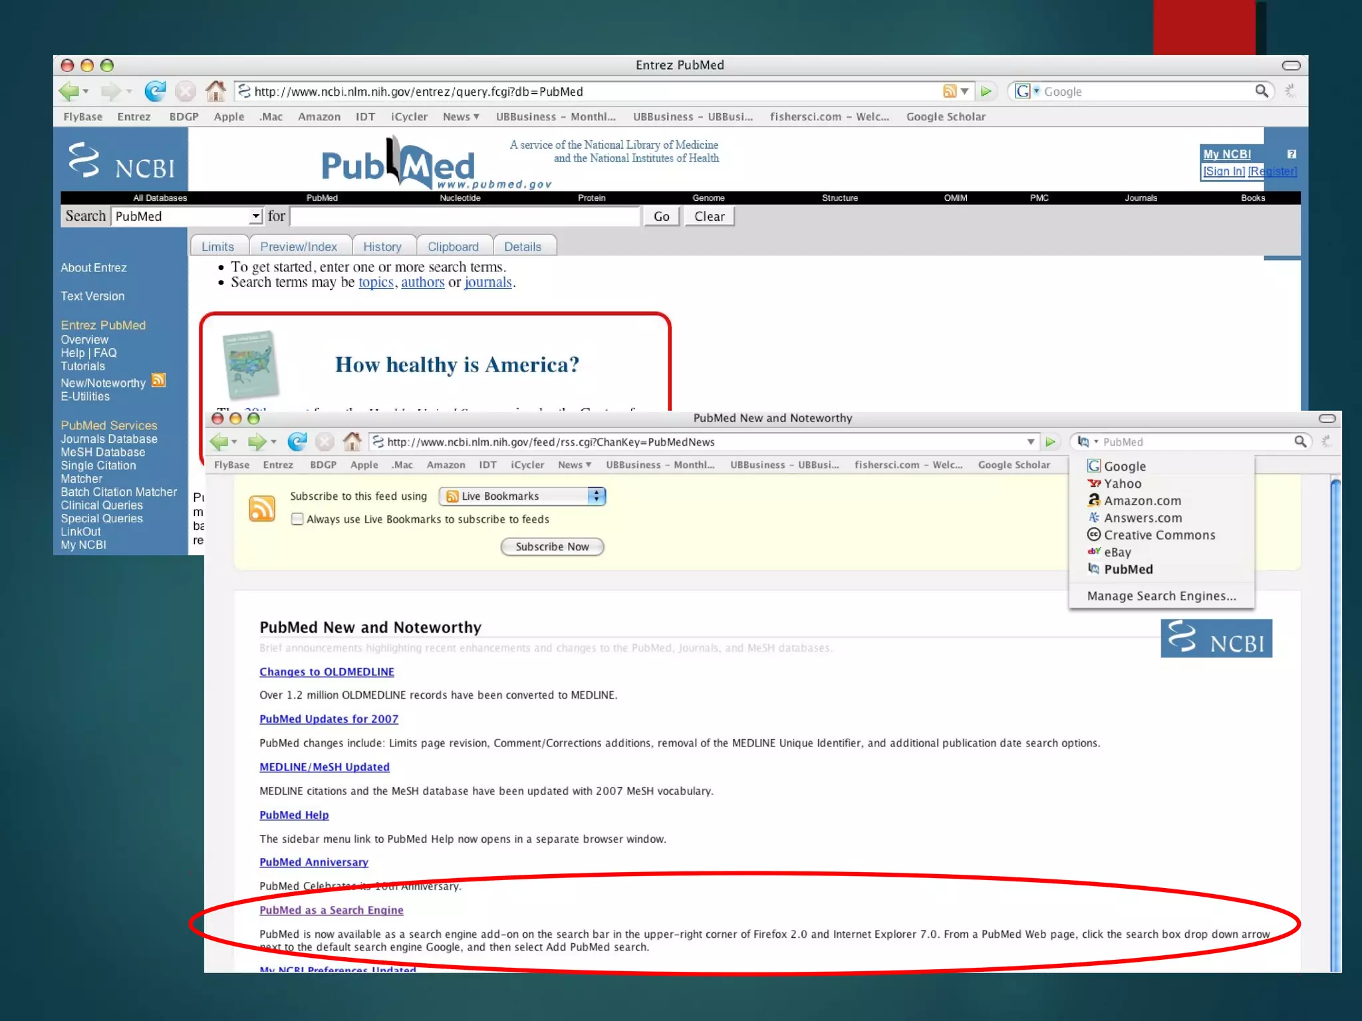
Task: Click the PubMed search terms input field
Action: [464, 217]
